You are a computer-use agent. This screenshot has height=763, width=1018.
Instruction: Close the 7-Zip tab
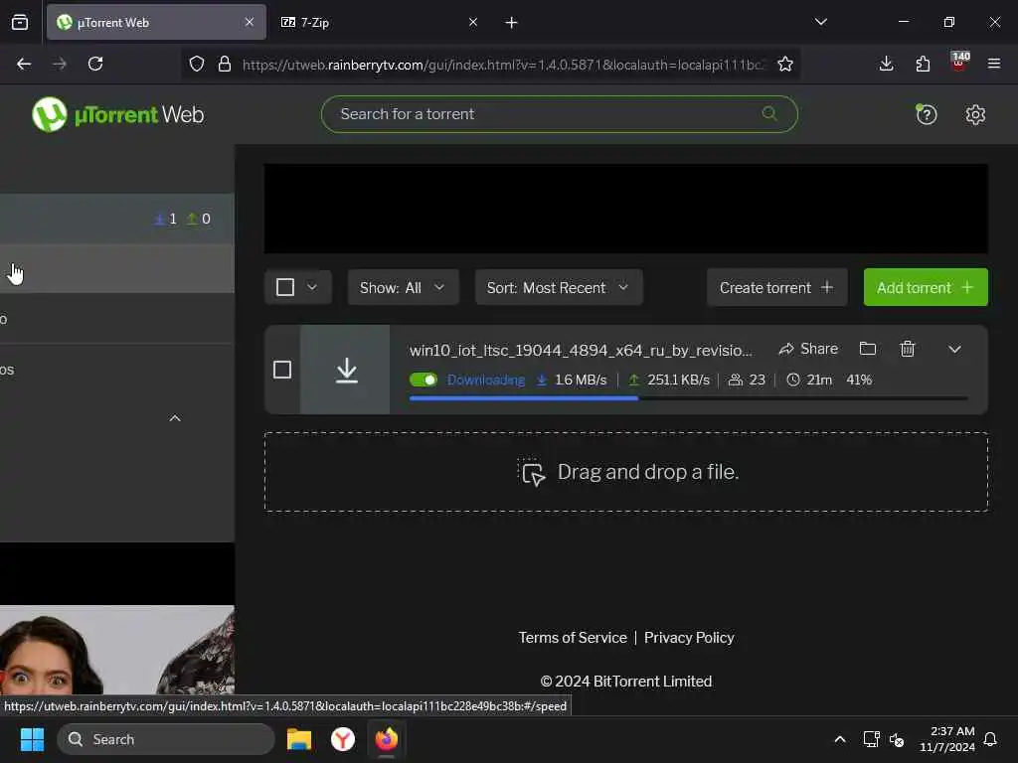point(472,22)
